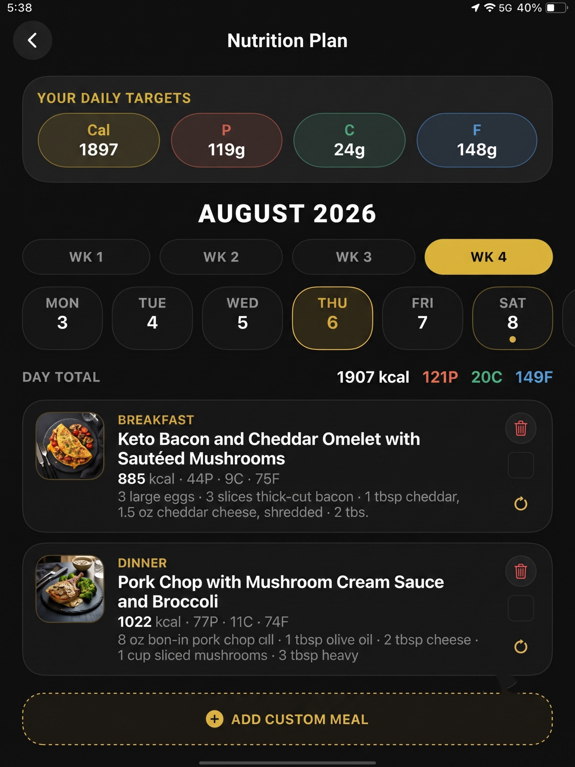Viewport: 575px width, 767px height.
Task: Delete the breakfast omelet meal
Action: (521, 428)
